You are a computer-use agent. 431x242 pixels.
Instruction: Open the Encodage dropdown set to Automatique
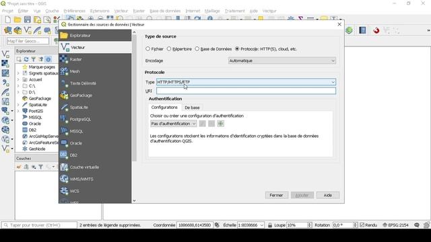point(282,61)
